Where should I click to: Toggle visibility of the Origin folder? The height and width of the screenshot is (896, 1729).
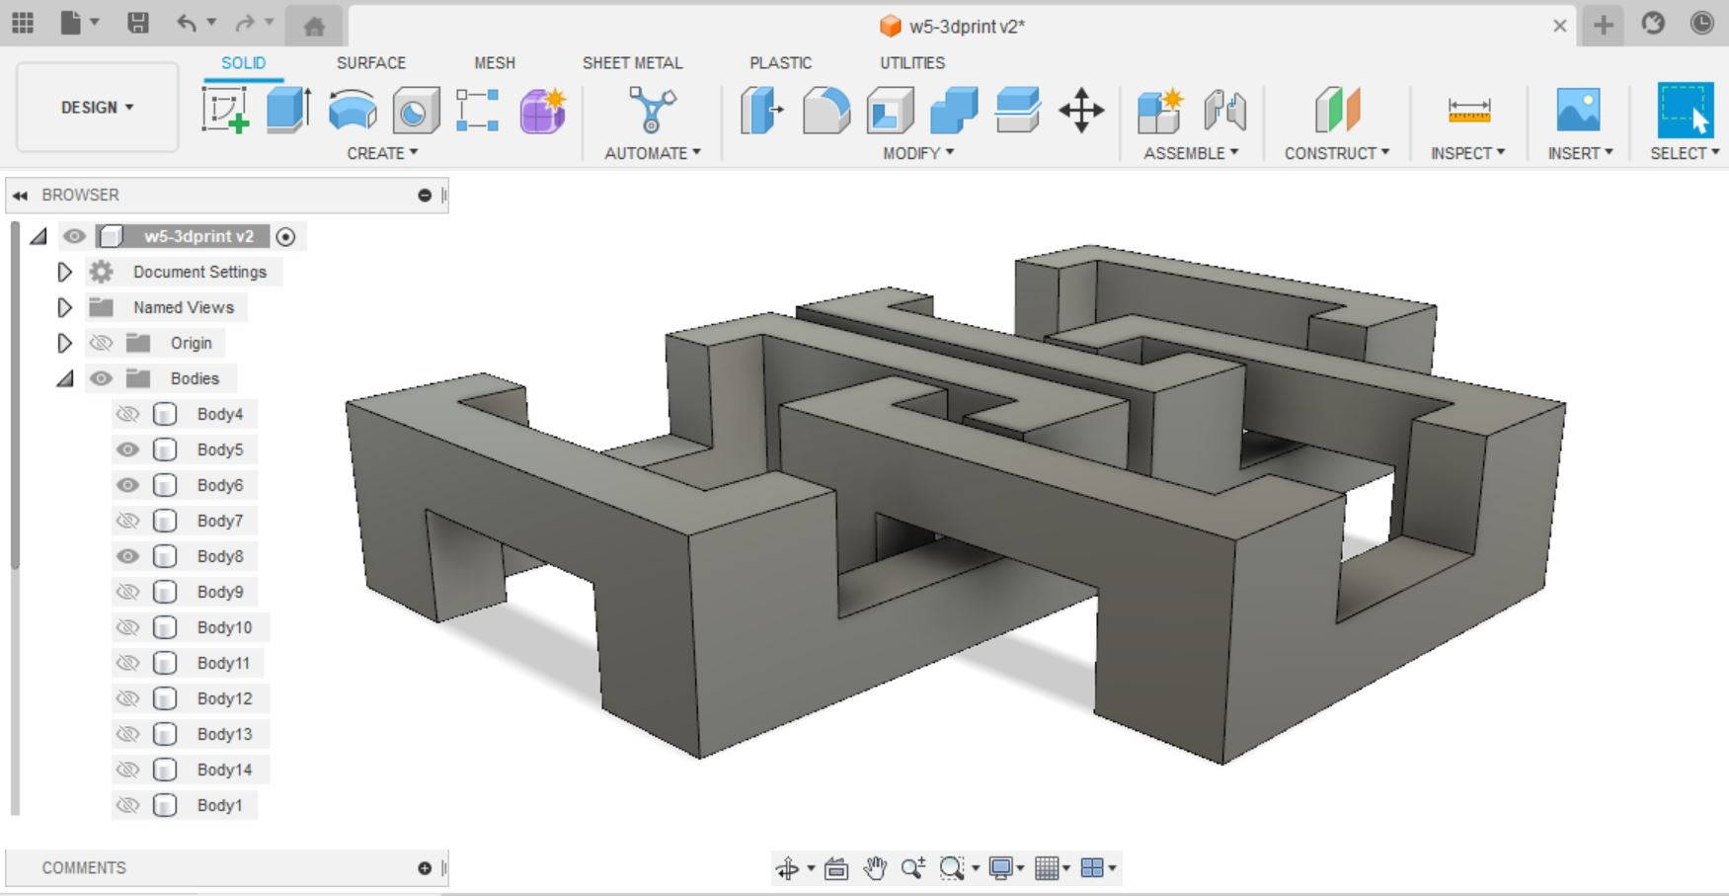click(x=101, y=343)
